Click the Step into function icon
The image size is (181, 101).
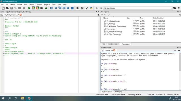coord(60,8)
